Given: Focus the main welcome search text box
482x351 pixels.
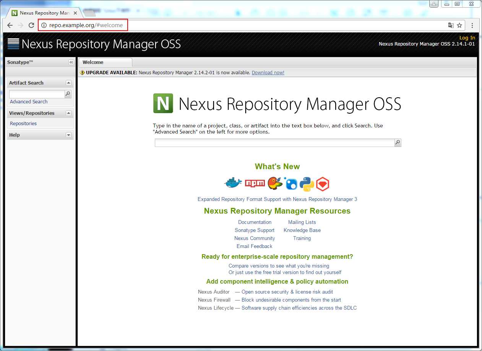Looking at the screenshot, I should click(x=274, y=143).
